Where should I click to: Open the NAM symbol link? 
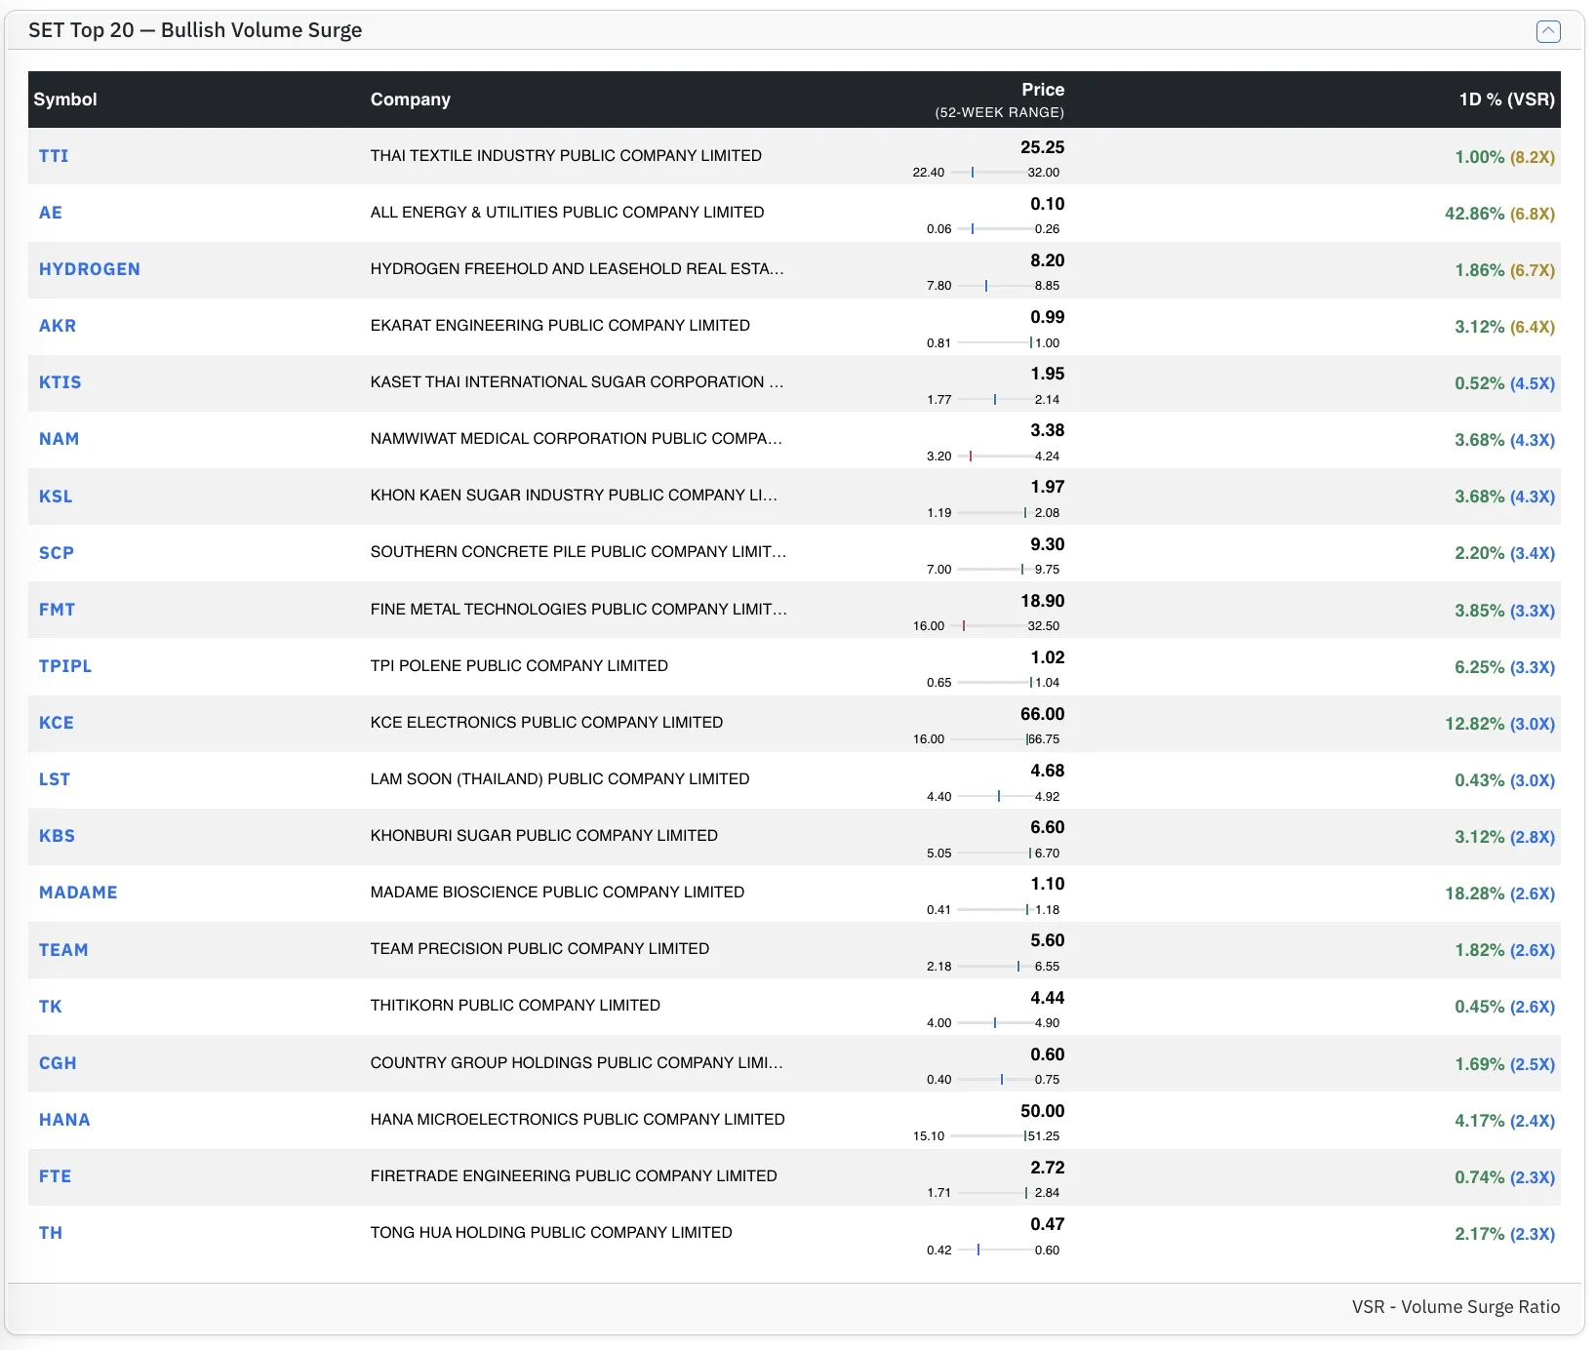point(60,439)
